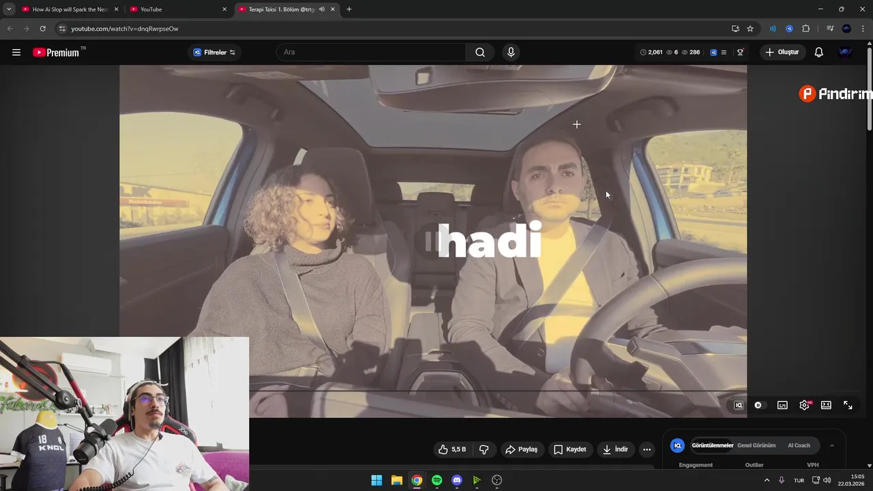
Task: Close the How Ai Slop tab
Action: pos(116,9)
